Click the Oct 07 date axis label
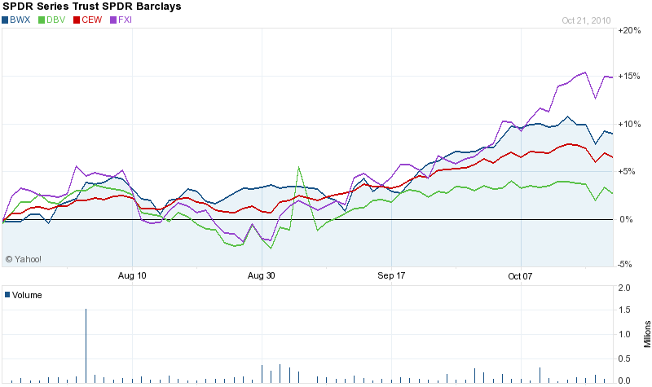Viewport: 652px width, 387px height. (x=520, y=276)
